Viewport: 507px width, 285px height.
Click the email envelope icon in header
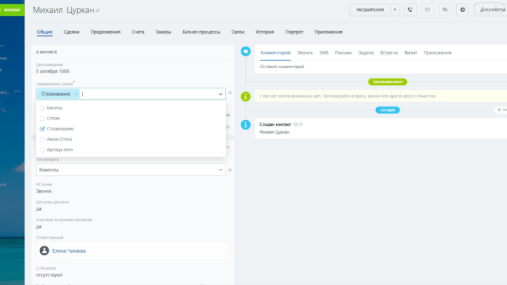pyautogui.click(x=428, y=10)
